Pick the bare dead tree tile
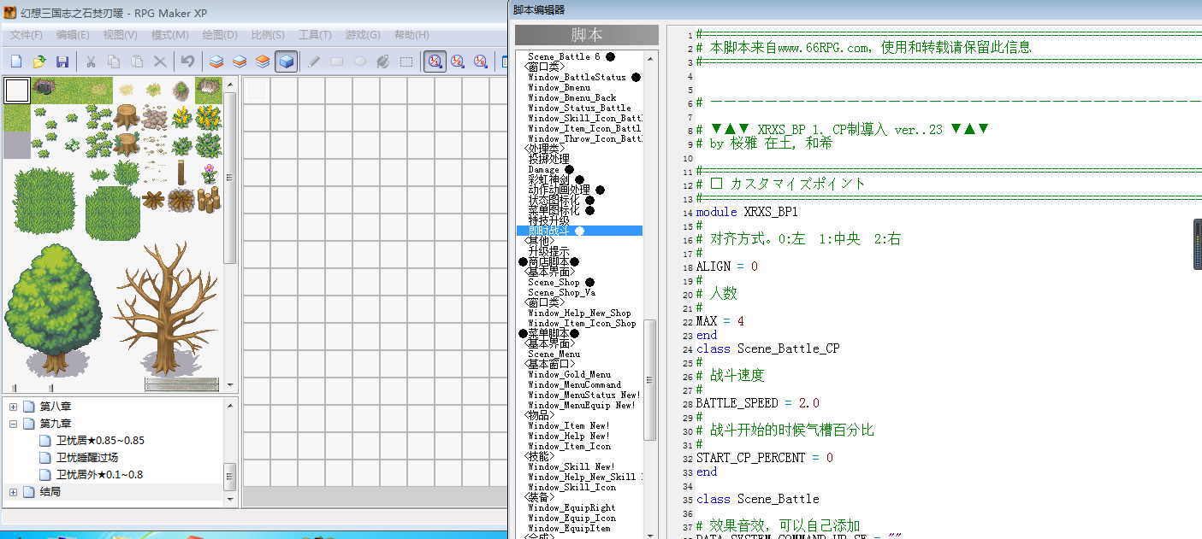The image size is (1202, 539). click(167, 308)
